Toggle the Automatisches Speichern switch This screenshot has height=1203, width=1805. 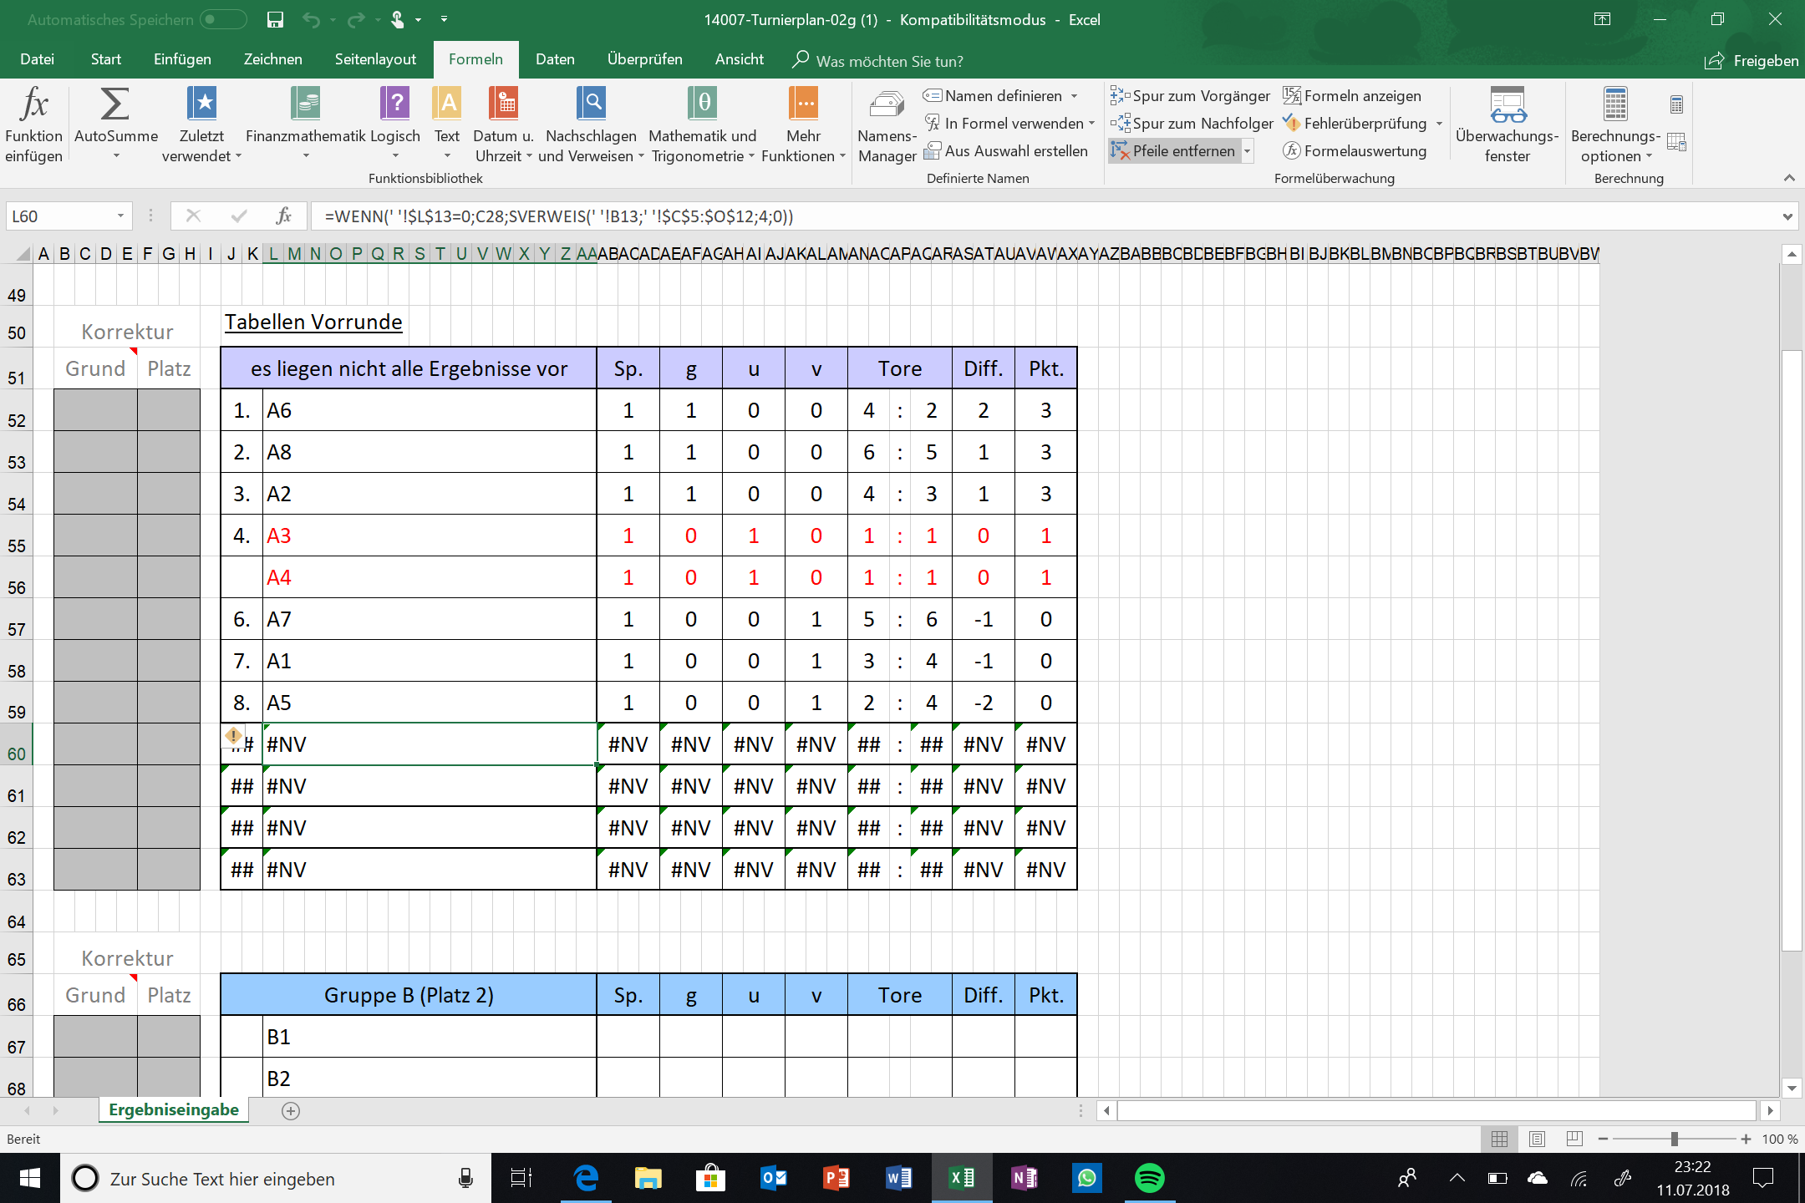click(x=223, y=19)
